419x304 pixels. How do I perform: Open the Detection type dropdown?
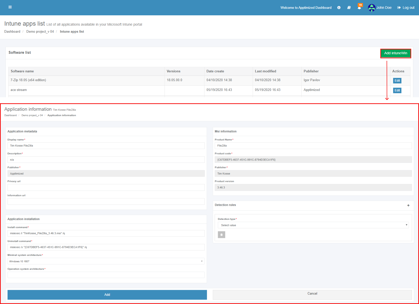[x=313, y=225]
